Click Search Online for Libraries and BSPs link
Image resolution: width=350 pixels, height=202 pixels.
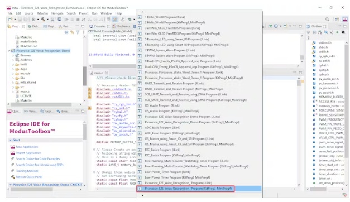click(x=40, y=165)
